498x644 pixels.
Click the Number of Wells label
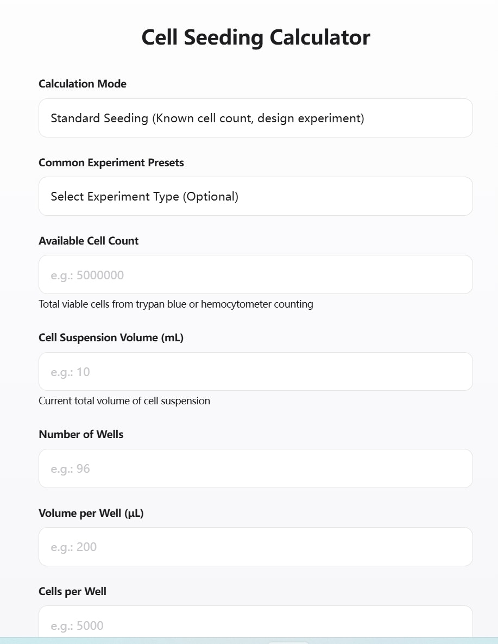[81, 434]
